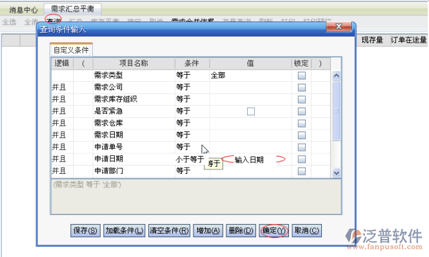429x257 pixels.
Task: Add a condition row with 增加(A)
Action: (x=208, y=231)
